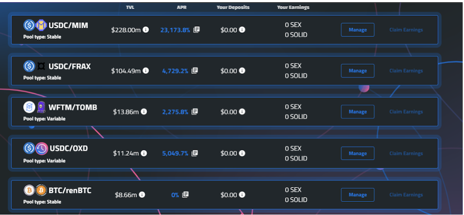Claim Earnings for USDC/OXD pool

pos(406,154)
